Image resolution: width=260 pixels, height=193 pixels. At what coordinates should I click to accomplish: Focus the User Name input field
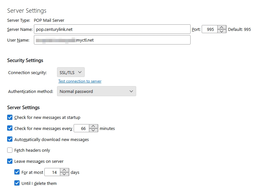pos(112,40)
